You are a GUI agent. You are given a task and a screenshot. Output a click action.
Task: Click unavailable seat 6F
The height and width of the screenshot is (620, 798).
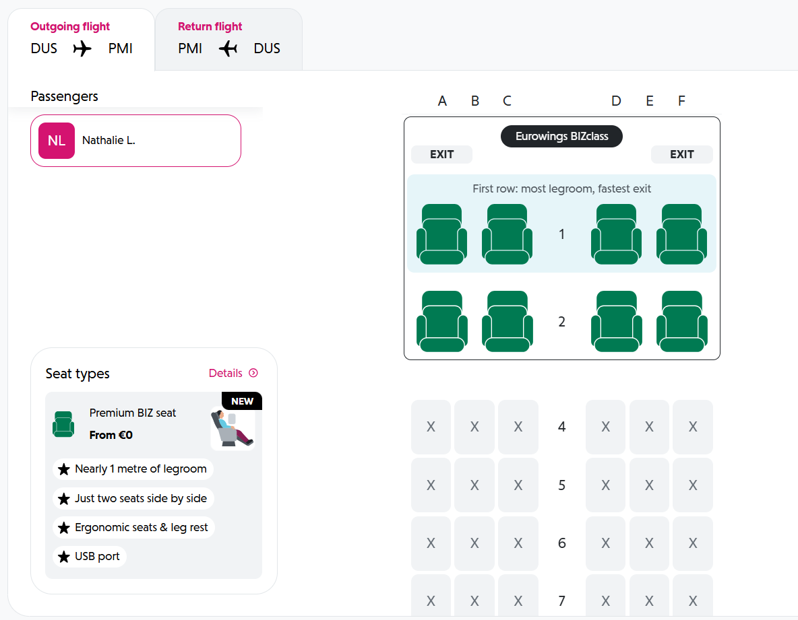click(x=693, y=543)
